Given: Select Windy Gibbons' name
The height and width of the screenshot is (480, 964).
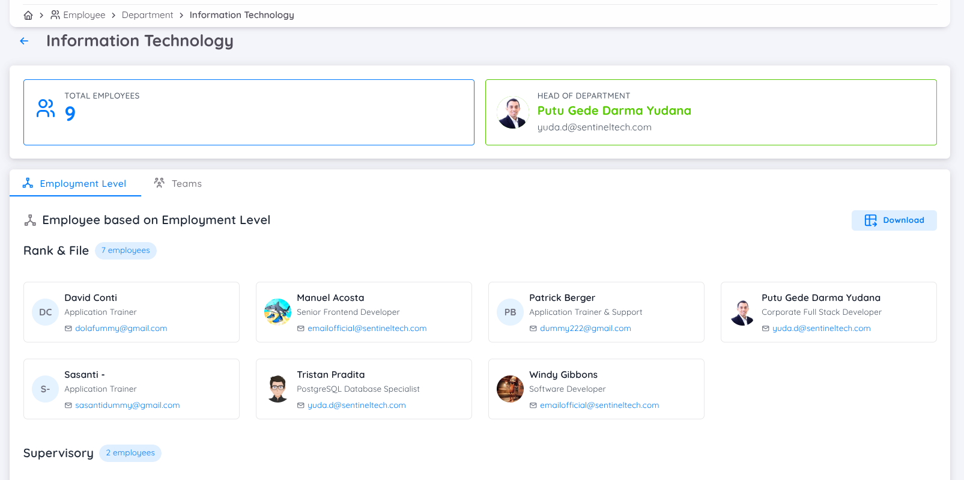Looking at the screenshot, I should point(563,375).
